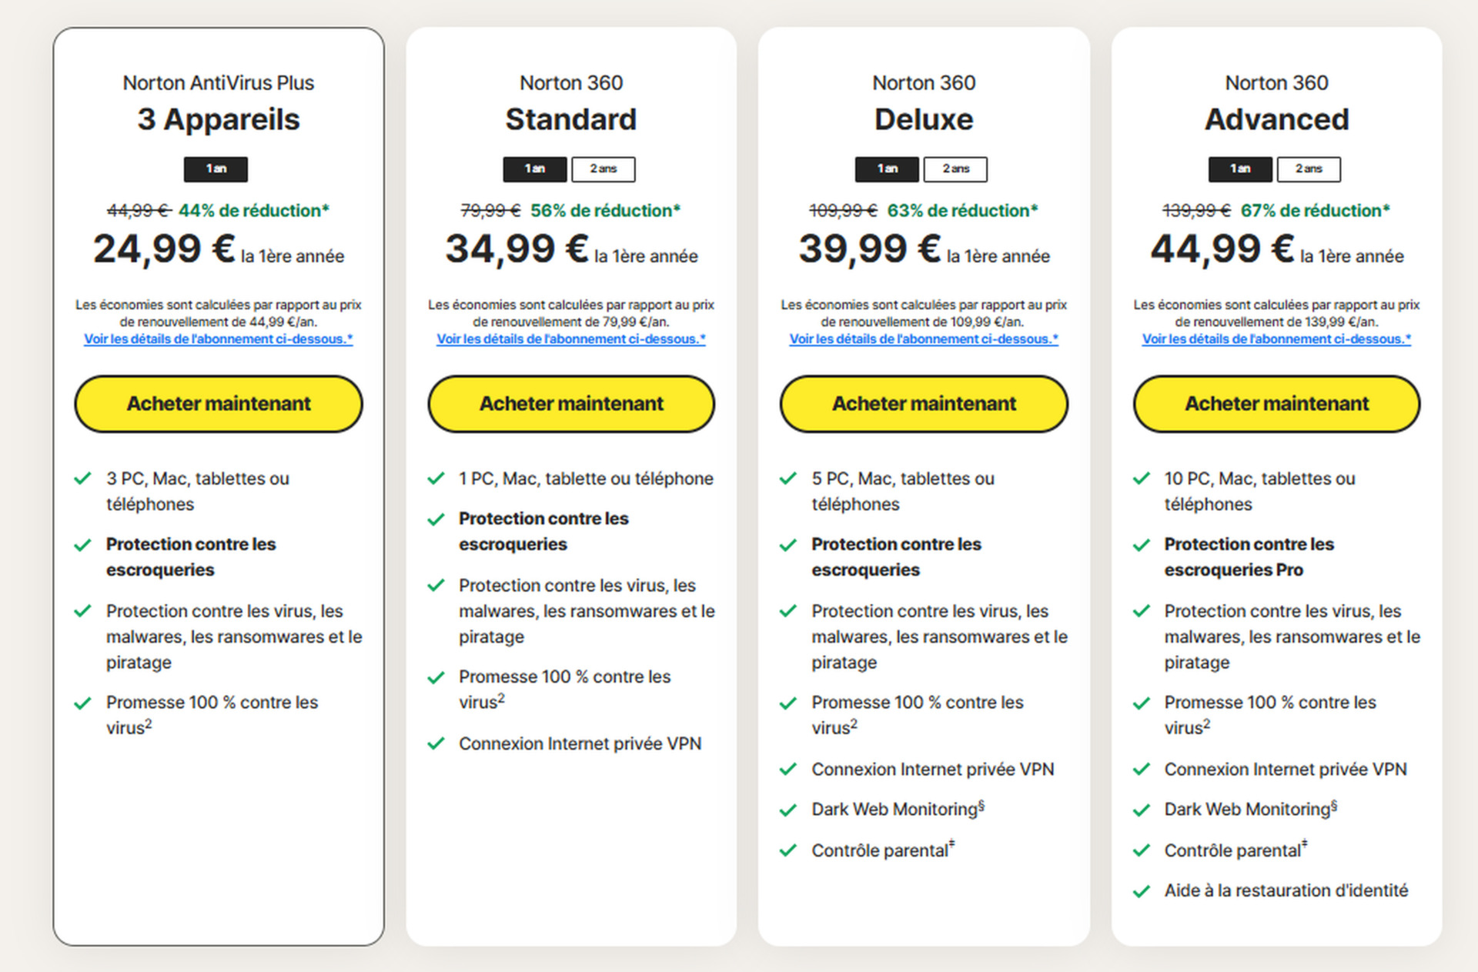Screen dimensions: 1478x972
Task: Switch Deluxe plan to 2 ans
Action: (955, 169)
